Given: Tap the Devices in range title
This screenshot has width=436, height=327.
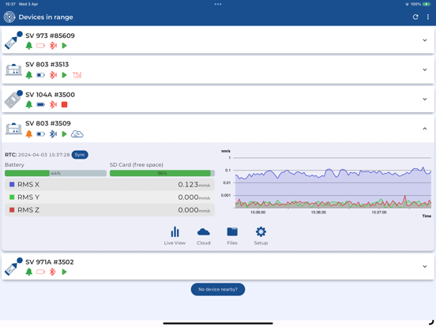Looking at the screenshot, I should [x=46, y=17].
